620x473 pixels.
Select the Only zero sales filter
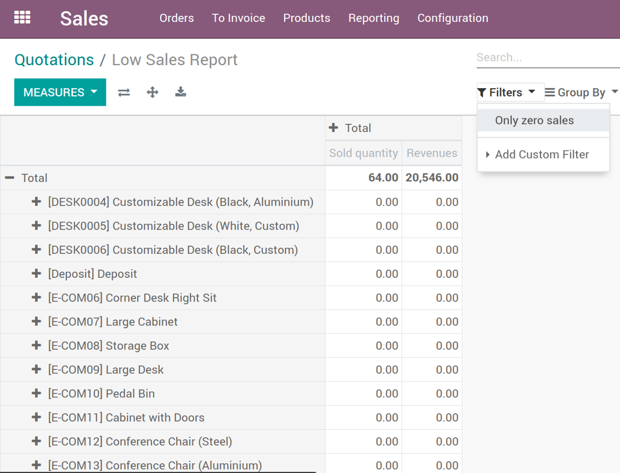click(x=543, y=121)
